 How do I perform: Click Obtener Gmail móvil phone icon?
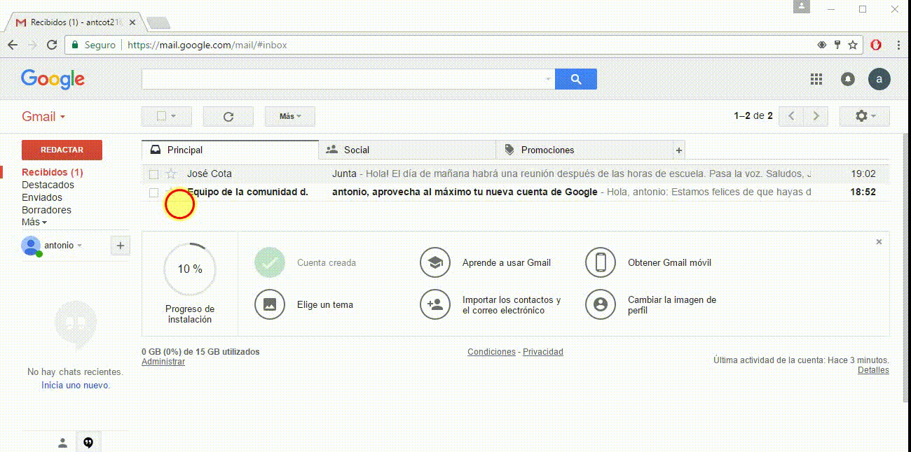coord(601,263)
